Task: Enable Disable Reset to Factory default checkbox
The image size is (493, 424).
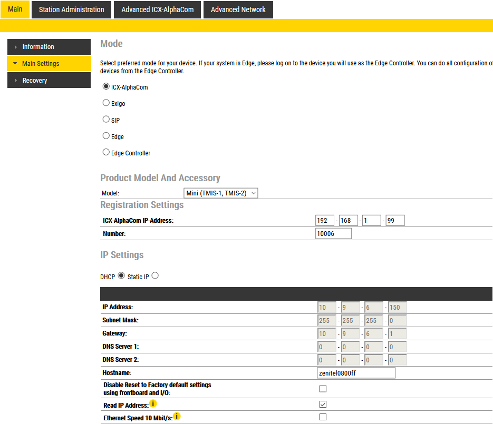Action: [323, 389]
